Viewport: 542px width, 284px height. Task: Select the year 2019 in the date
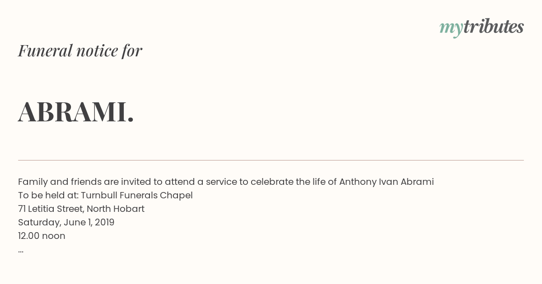tap(105, 222)
